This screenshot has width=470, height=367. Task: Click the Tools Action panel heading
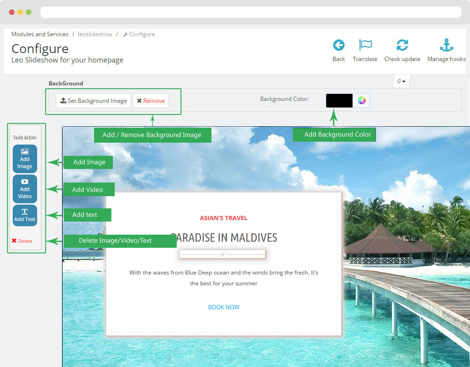click(x=24, y=138)
